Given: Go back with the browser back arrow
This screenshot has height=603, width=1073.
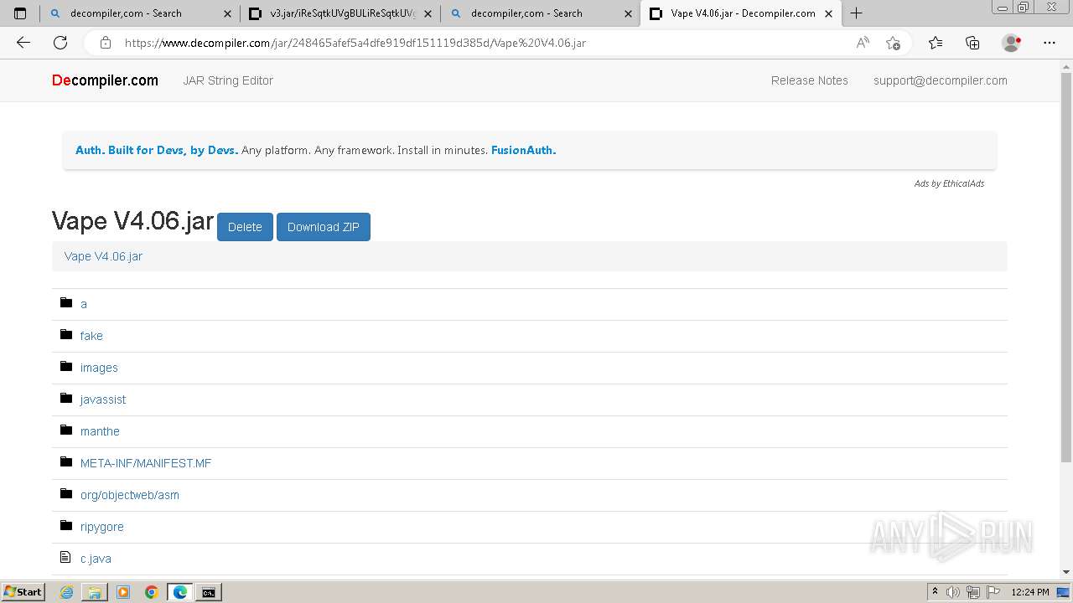Looking at the screenshot, I should pyautogui.click(x=23, y=43).
